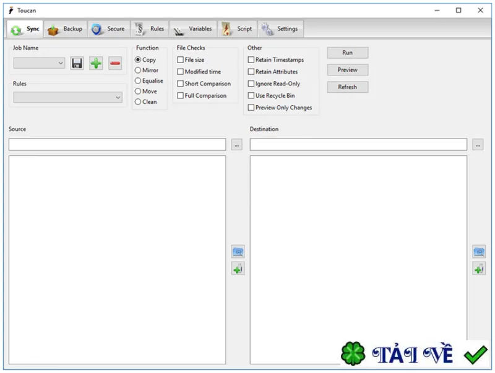Click in the Source path field
Image resolution: width=495 pixels, height=373 pixels.
(118, 145)
